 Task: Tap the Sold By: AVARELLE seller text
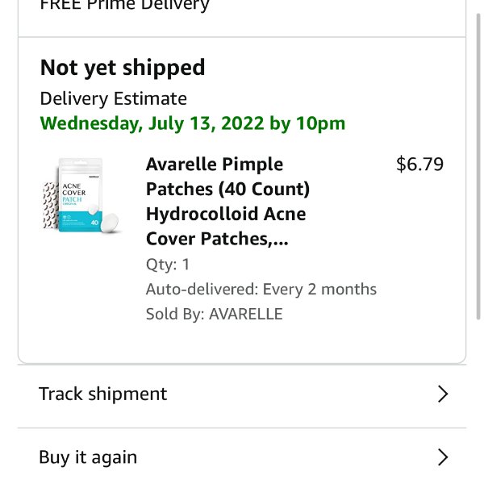click(215, 314)
